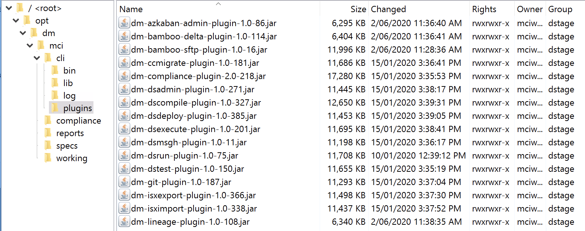This screenshot has height=231, width=585.
Task: Collapse the opt folder tree node
Action: (x=16, y=21)
